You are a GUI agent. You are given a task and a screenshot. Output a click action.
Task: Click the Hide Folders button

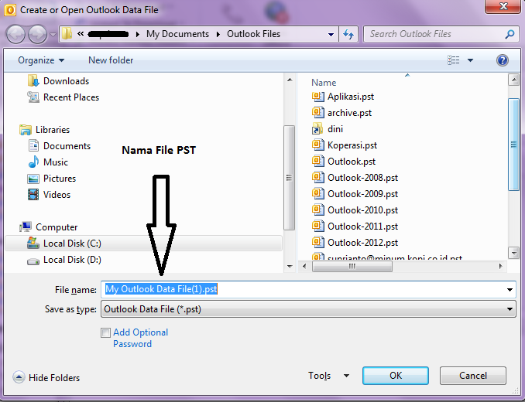point(46,377)
